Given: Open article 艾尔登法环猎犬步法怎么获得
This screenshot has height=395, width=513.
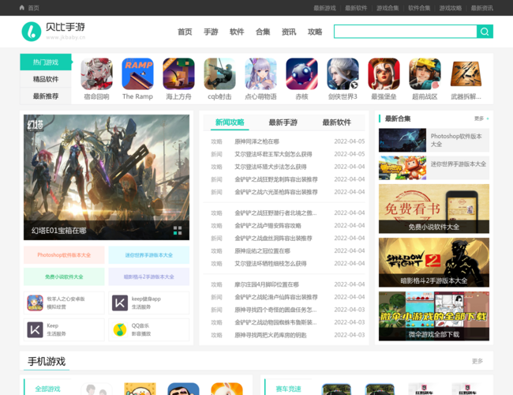Looking at the screenshot, I should click(x=271, y=167).
